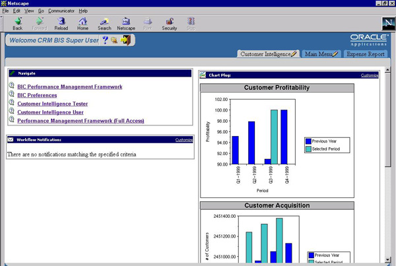Click the exit door icon
The width and height of the screenshot is (396, 266).
(x=125, y=40)
